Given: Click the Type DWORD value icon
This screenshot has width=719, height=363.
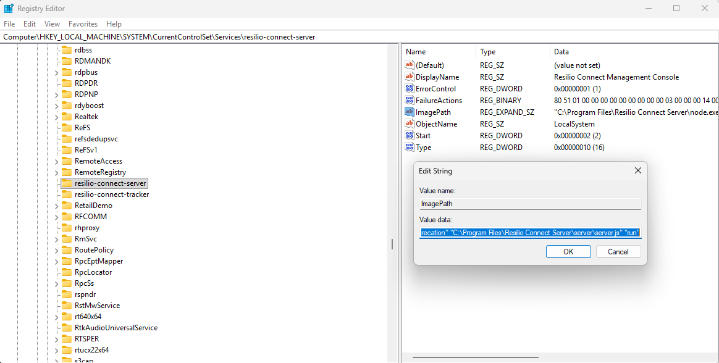Looking at the screenshot, I should pos(409,147).
